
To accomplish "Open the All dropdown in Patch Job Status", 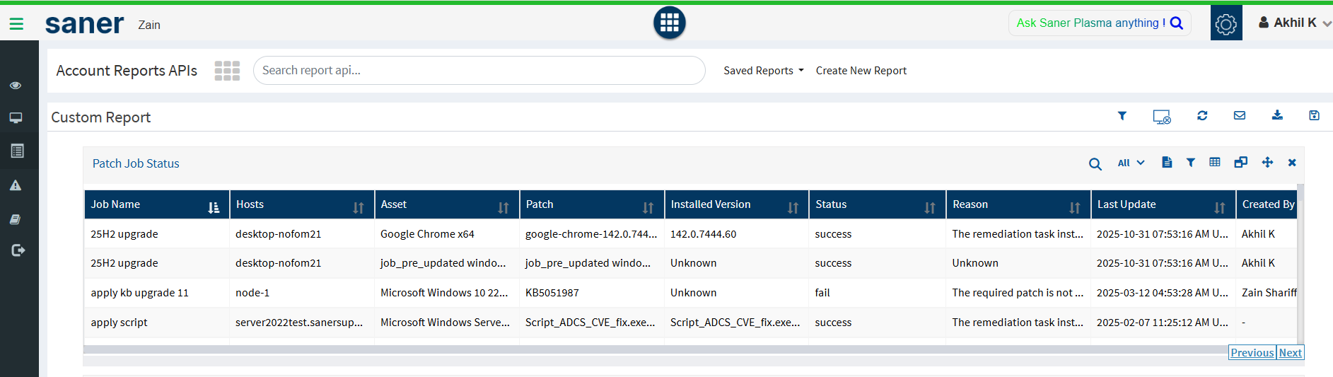I will click(1130, 163).
